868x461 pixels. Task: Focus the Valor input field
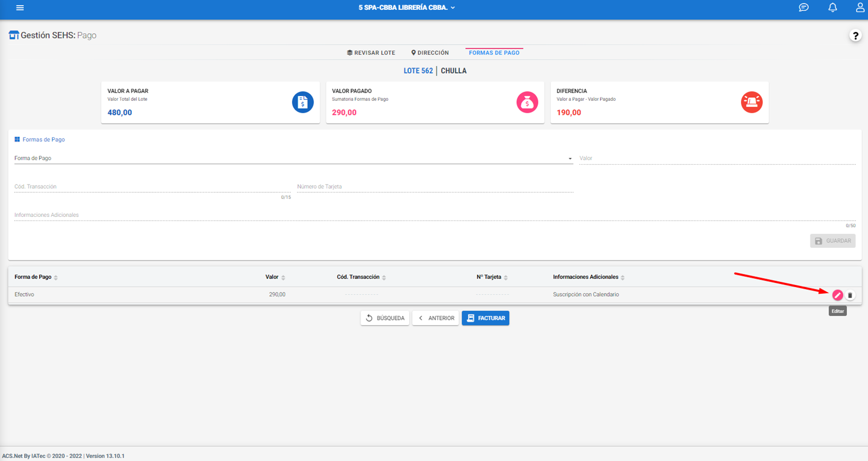coord(717,158)
